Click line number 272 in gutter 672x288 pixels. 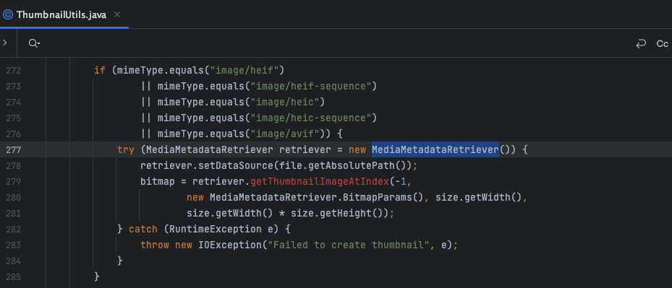pyautogui.click(x=14, y=70)
